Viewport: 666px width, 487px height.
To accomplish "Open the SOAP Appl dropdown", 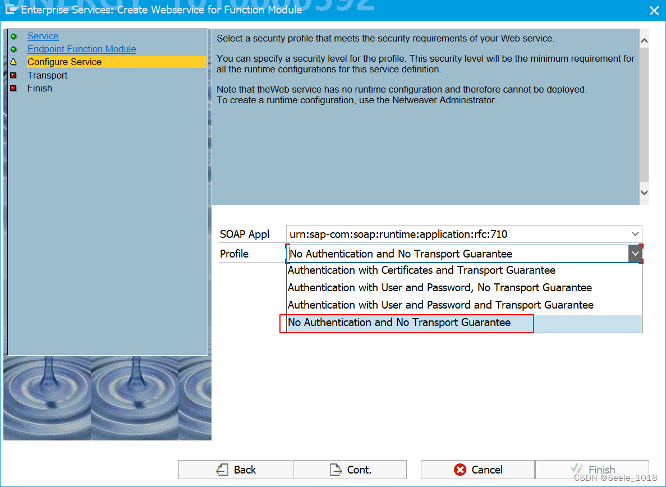I will 635,234.
